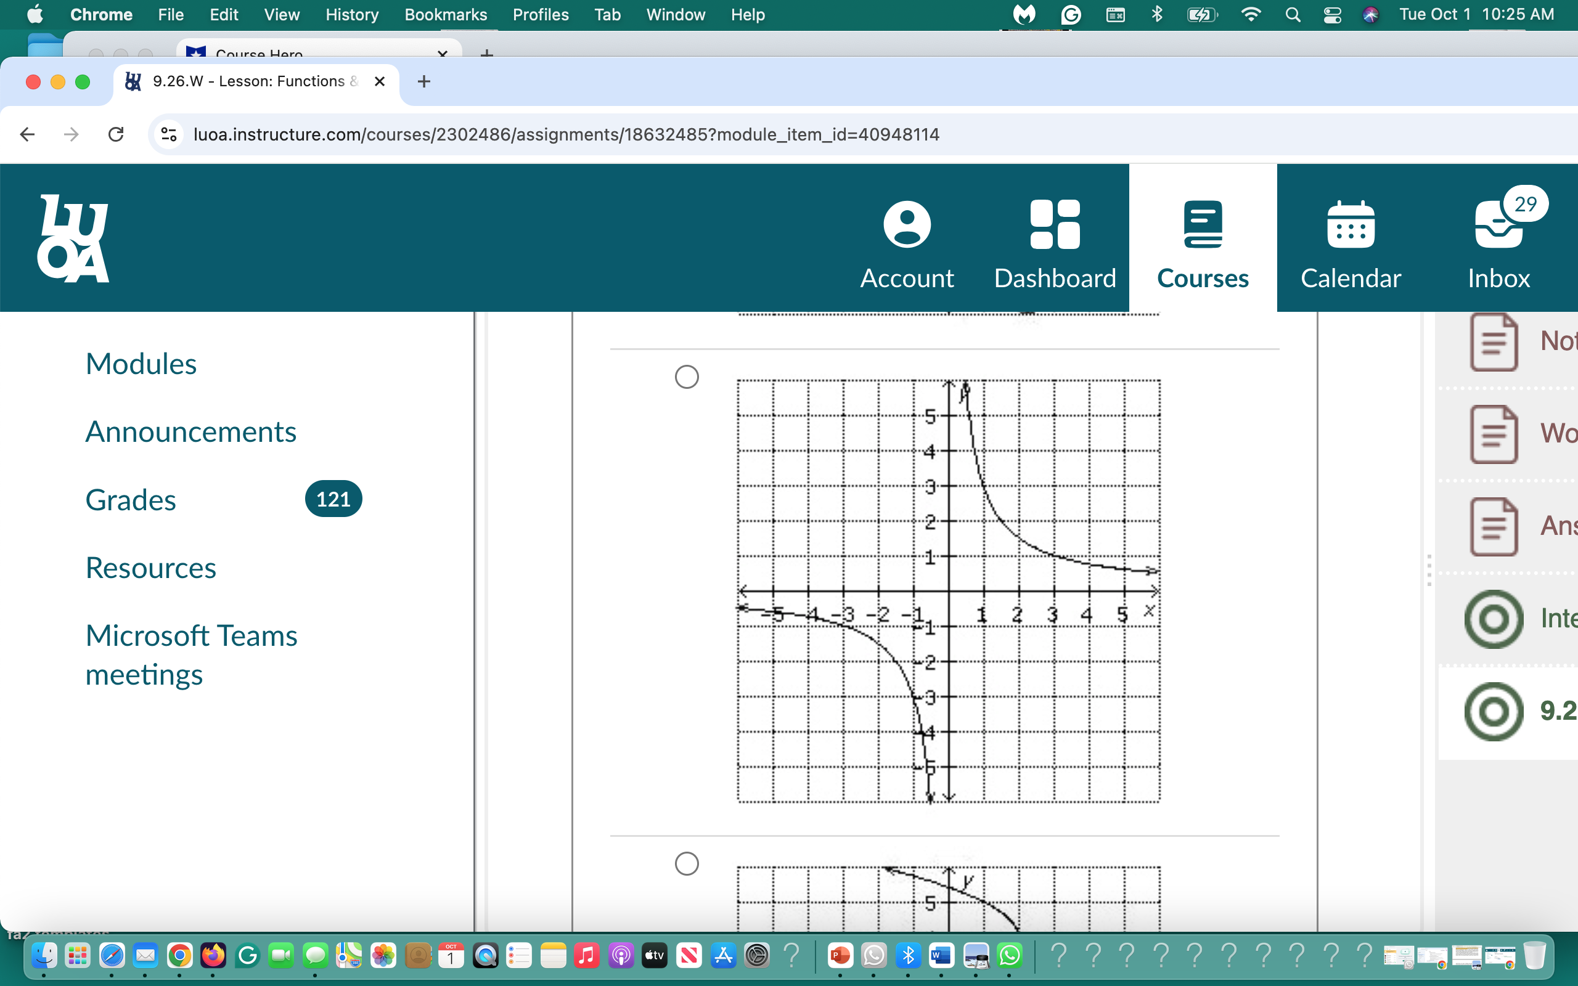Image resolution: width=1578 pixels, height=986 pixels.
Task: Open the Answers document icon
Action: pos(1494,526)
